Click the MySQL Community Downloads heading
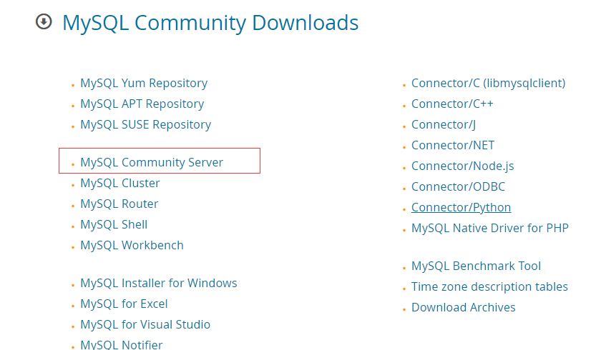The height and width of the screenshot is (350, 596). coord(210,23)
